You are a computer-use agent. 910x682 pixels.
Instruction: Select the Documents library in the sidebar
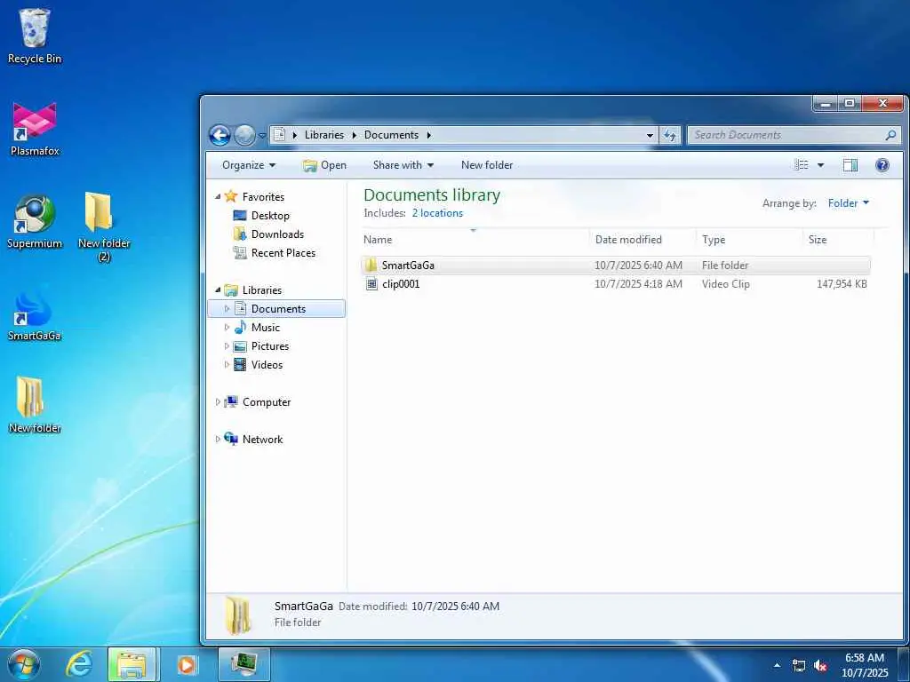click(x=276, y=308)
